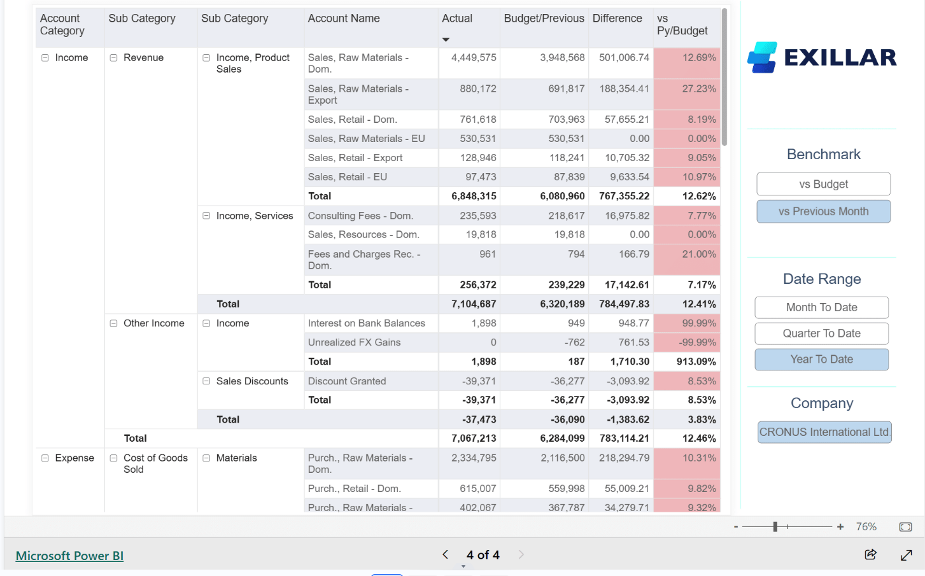Select the vs Budget benchmark
The height and width of the screenshot is (576, 925).
(823, 184)
